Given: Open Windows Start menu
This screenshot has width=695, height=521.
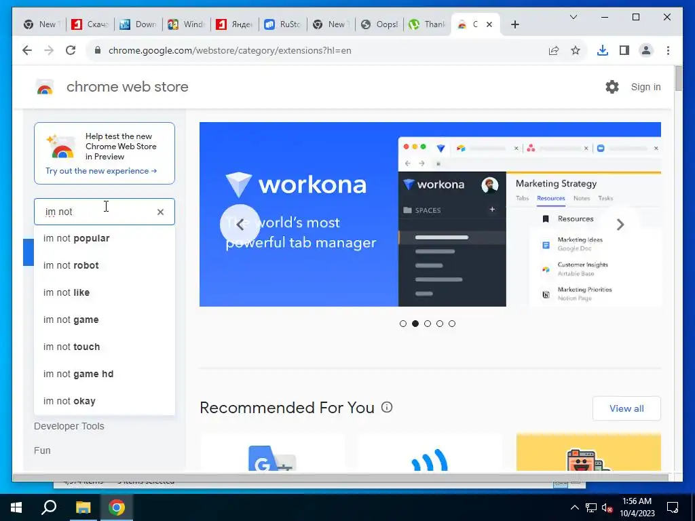Looking at the screenshot, I should [16, 507].
